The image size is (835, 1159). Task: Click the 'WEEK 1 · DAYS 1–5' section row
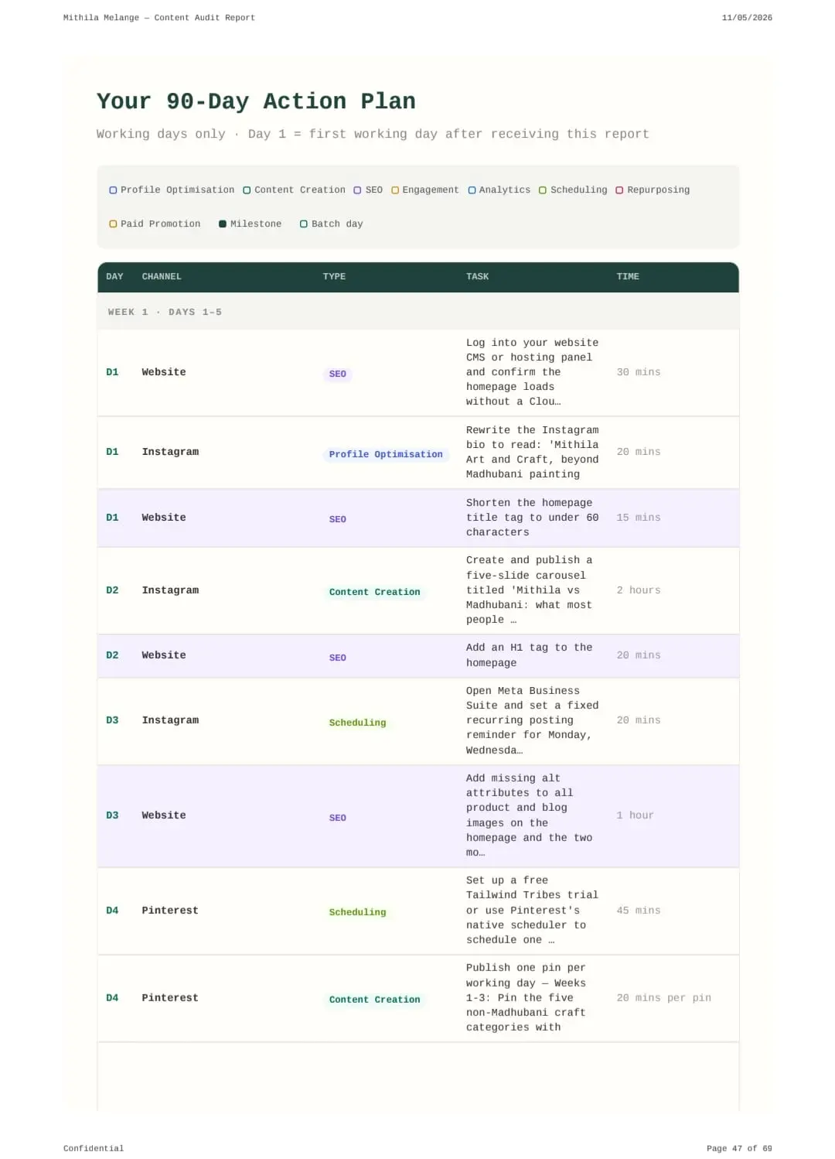pos(417,313)
